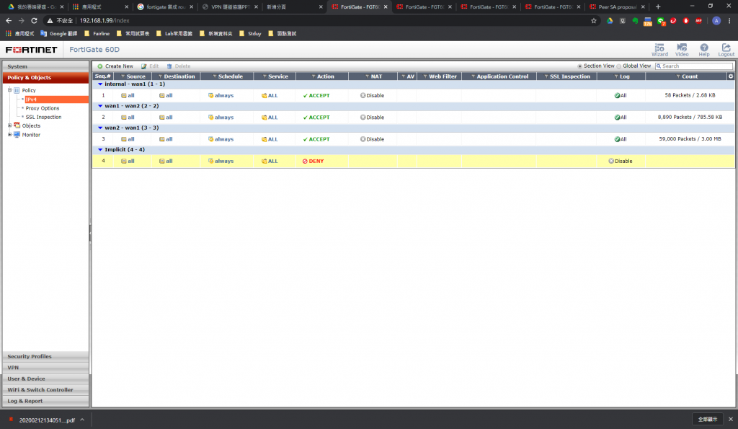Switch to Peer SA proposal tab
Screen dimensions: 738x429
click(x=617, y=7)
